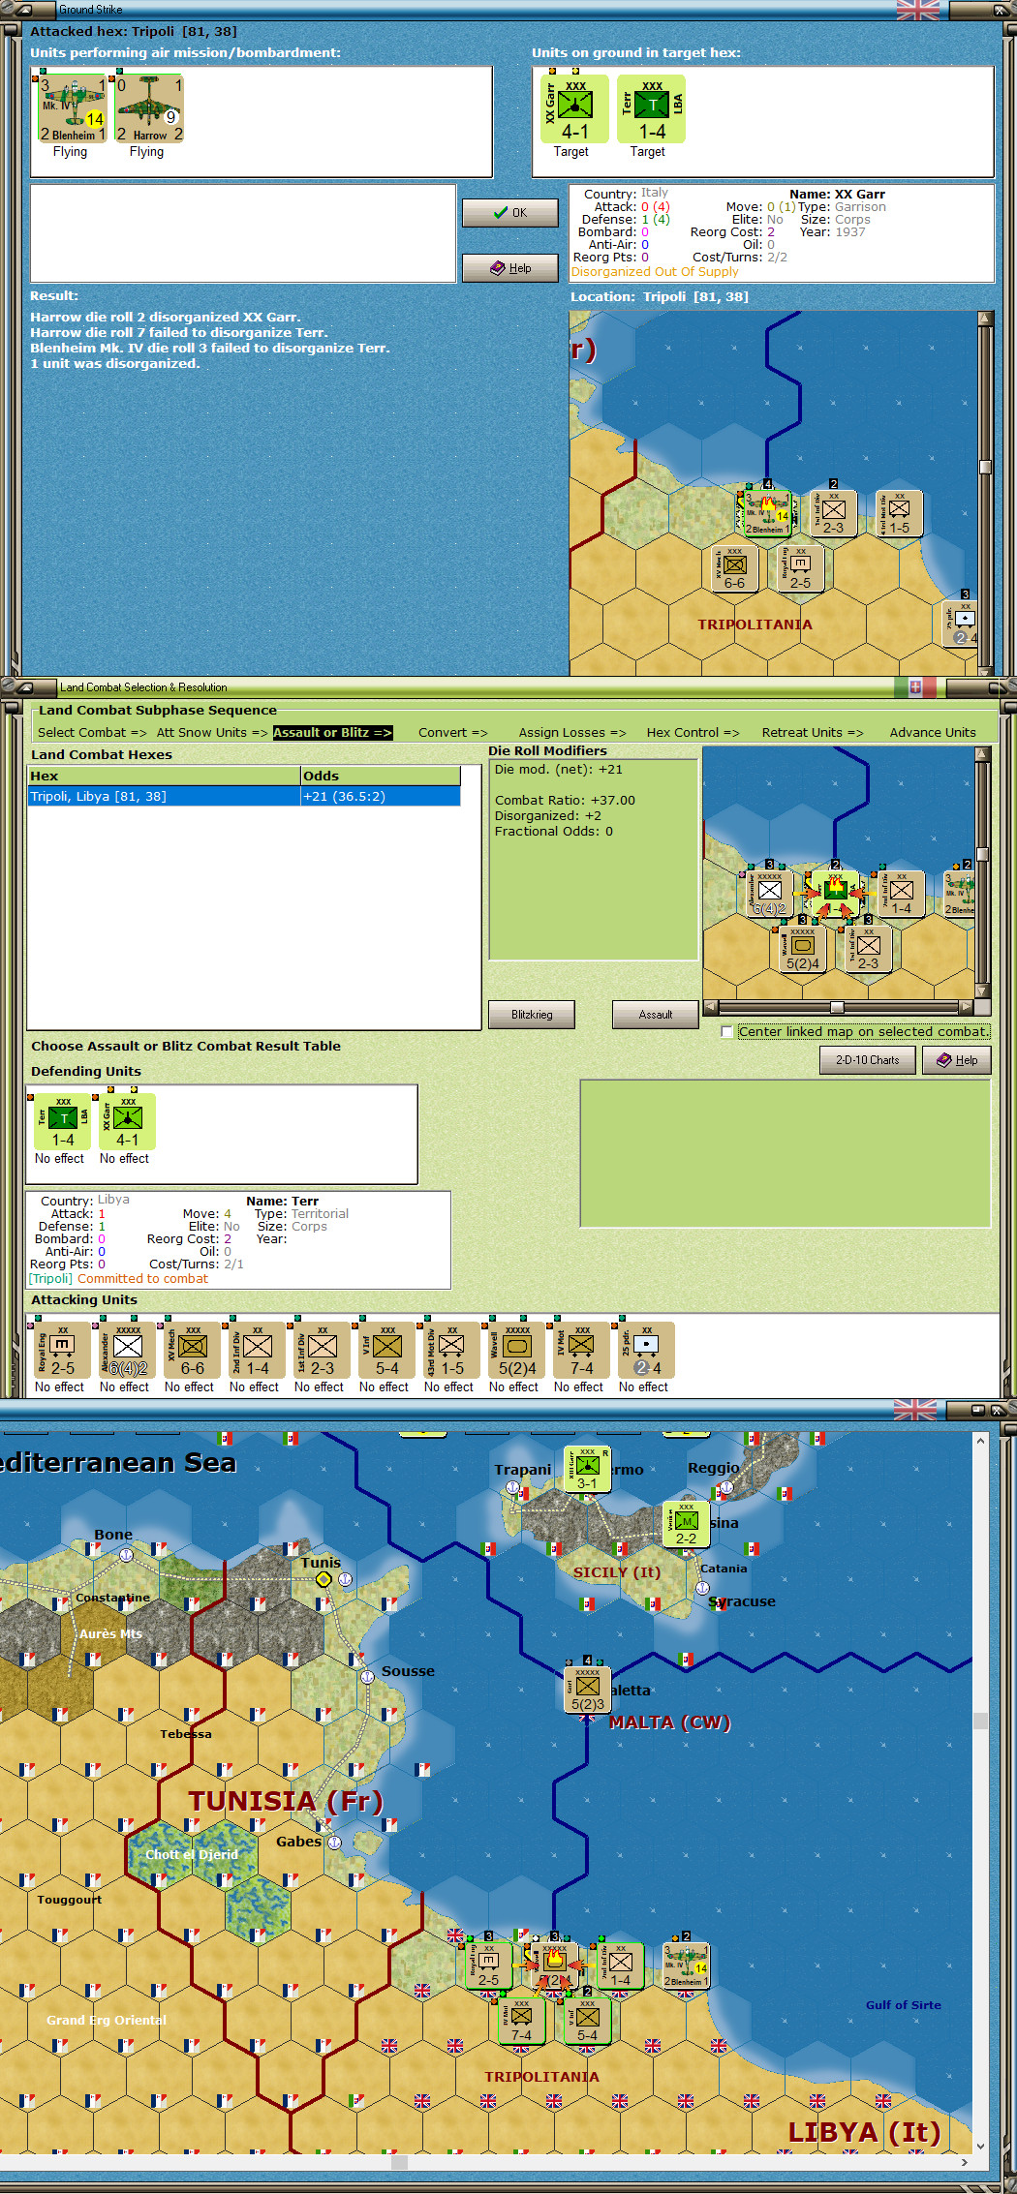The image size is (1017, 2194).
Task: Select attacking Wavell 5(2)4 HQ unit
Action: (x=517, y=1350)
